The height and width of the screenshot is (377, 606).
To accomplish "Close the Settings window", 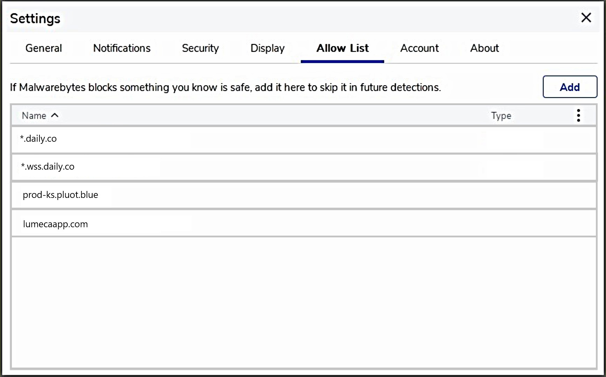I will click(586, 17).
